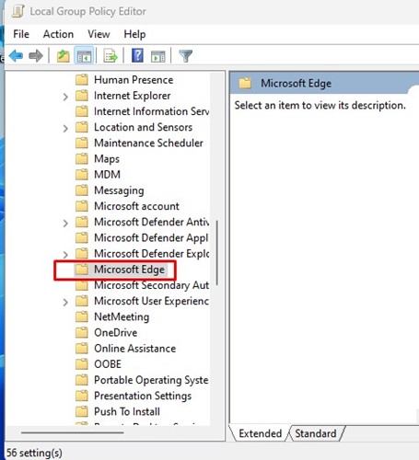Click the Microsoft Edge header folder icon
Image resolution: width=419 pixels, height=460 pixels.
(245, 83)
